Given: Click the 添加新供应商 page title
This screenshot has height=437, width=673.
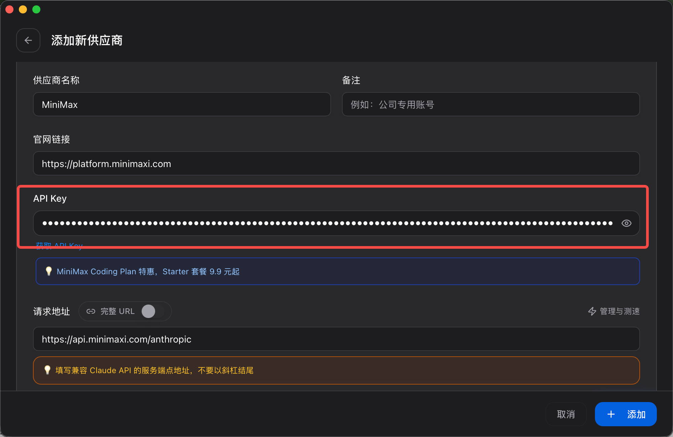Looking at the screenshot, I should [87, 40].
